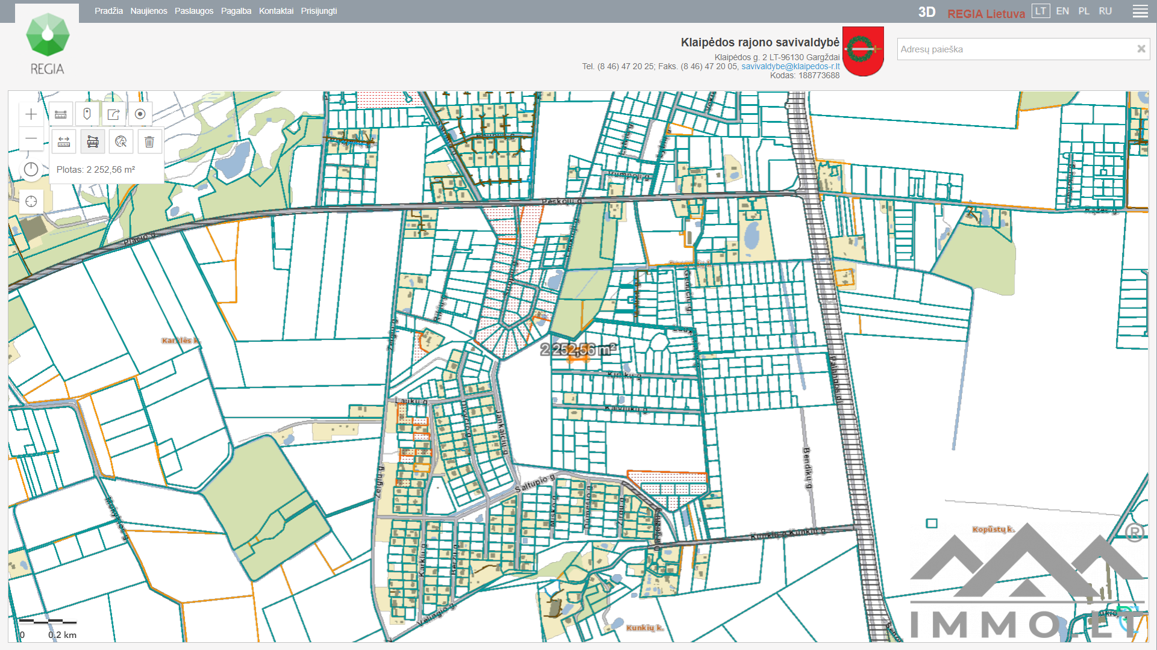1157x650 pixels.
Task: Click the savivaldybe@klaipedos-r.lt email link
Action: [x=790, y=66]
